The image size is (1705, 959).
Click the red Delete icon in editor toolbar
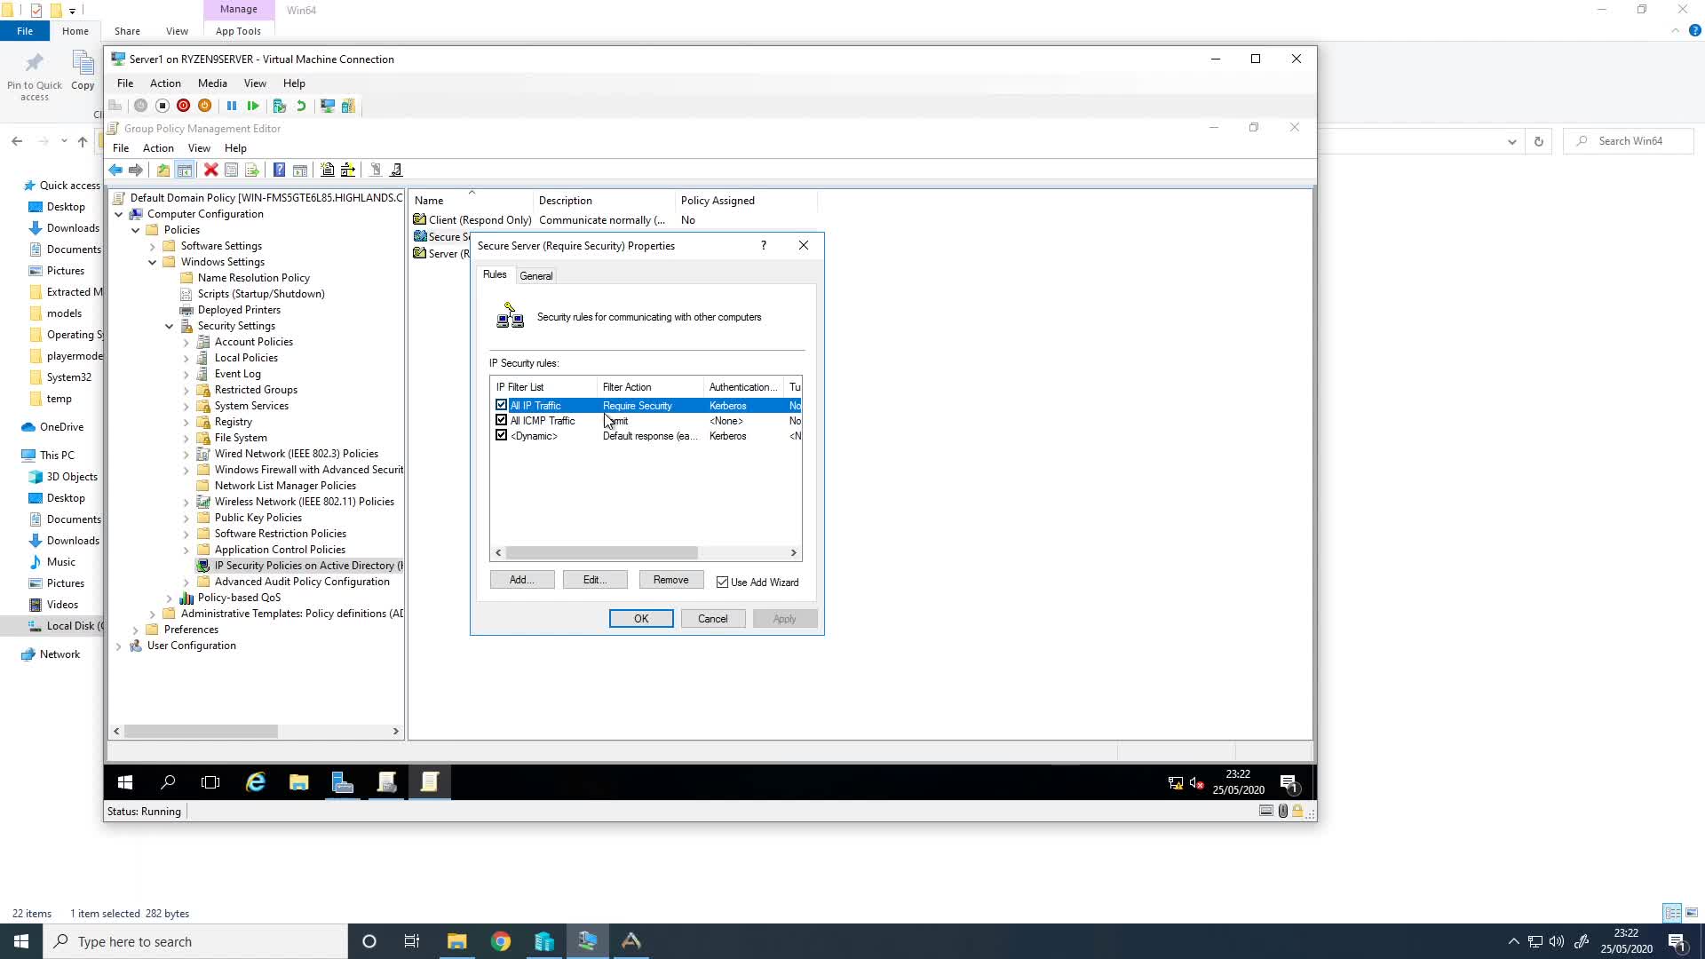pyautogui.click(x=210, y=170)
